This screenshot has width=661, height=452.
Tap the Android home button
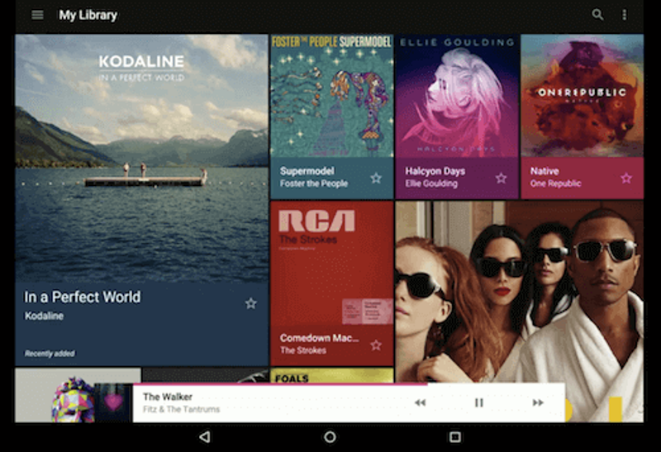(x=330, y=437)
